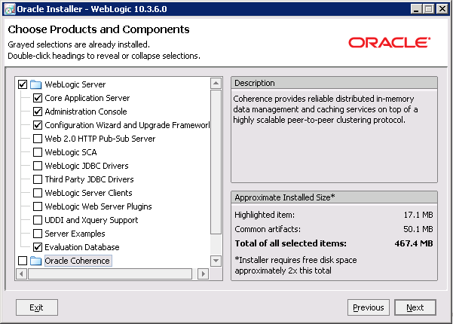Image resolution: width=453 pixels, height=324 pixels.
Task: Select the Oracle Coherence tree label
Action: [x=77, y=261]
